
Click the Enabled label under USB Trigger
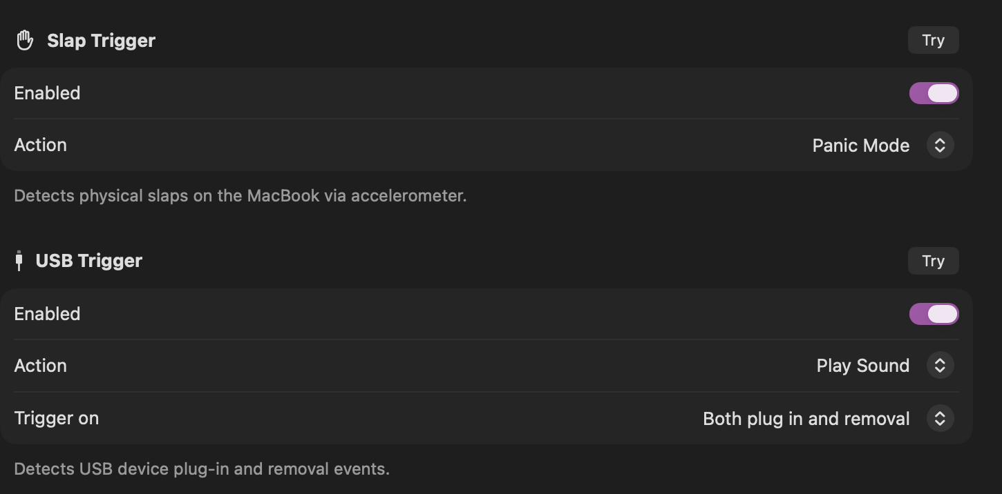tap(47, 314)
